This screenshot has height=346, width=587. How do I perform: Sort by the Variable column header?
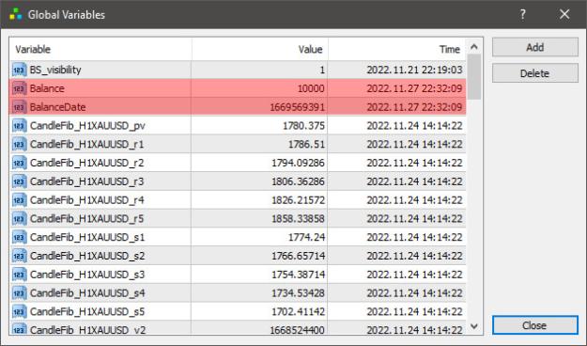pos(100,49)
